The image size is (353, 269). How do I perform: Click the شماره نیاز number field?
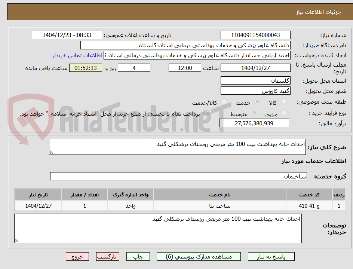[x=255, y=35]
